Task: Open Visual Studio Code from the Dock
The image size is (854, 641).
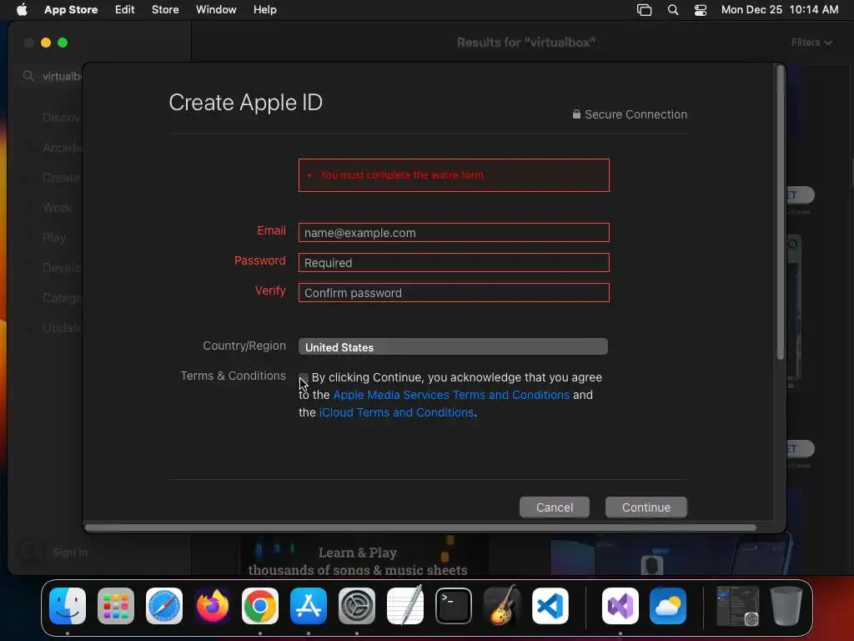Action: (x=550, y=606)
